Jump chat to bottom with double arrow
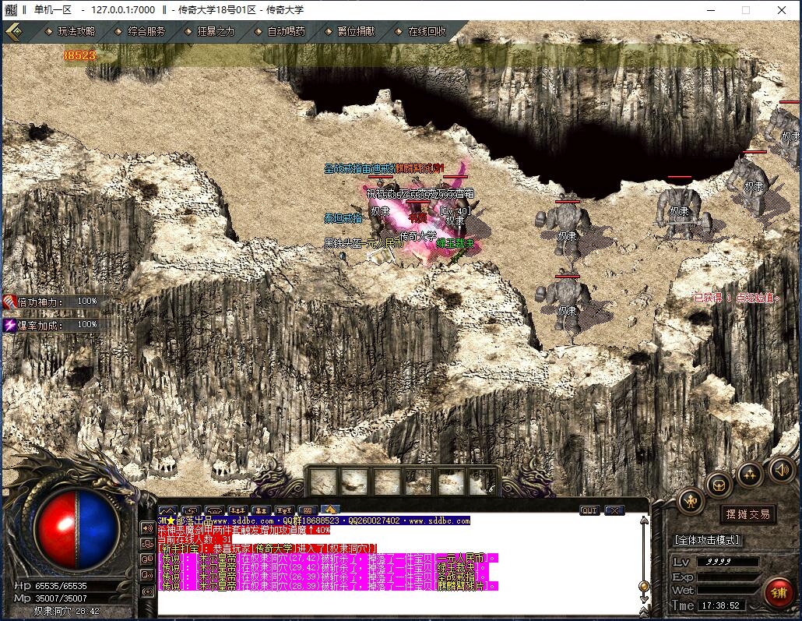The image size is (802, 621). pos(644,612)
